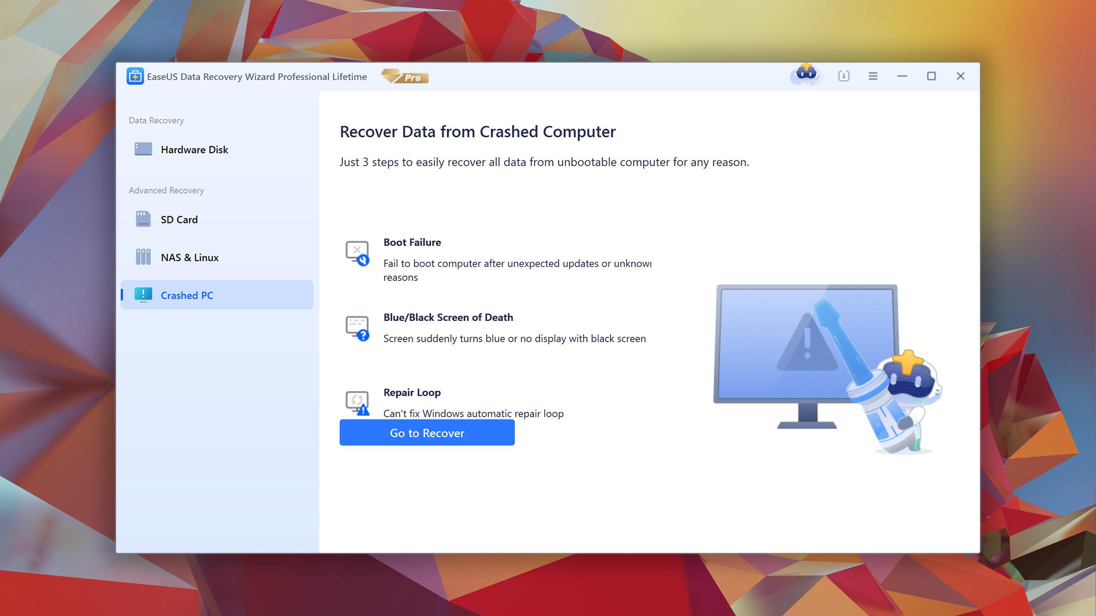Click "Screen suddenly turns blue" description text
This screenshot has width=1096, height=616.
pos(515,339)
